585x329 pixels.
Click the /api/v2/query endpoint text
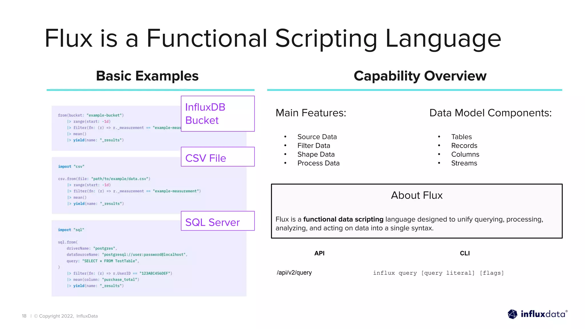click(294, 272)
